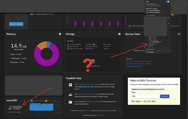Click the memory donut chart
Viewport: 188px width, 119px height.
pos(47,54)
